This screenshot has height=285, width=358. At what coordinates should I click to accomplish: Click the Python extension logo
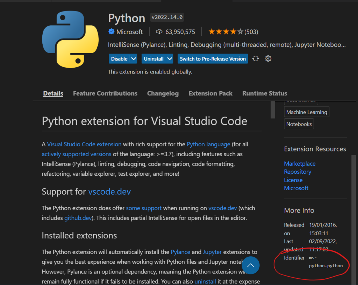(x=70, y=39)
